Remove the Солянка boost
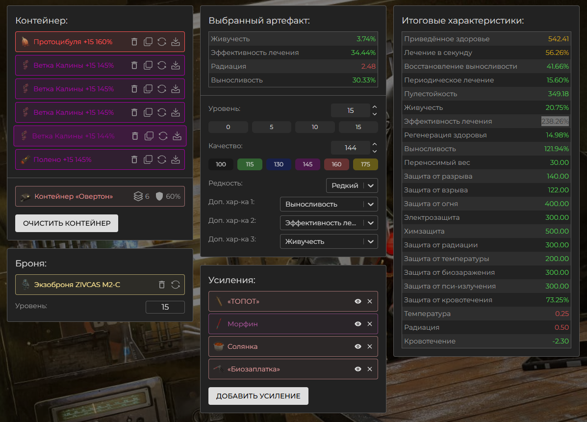The image size is (587, 422). click(x=370, y=346)
